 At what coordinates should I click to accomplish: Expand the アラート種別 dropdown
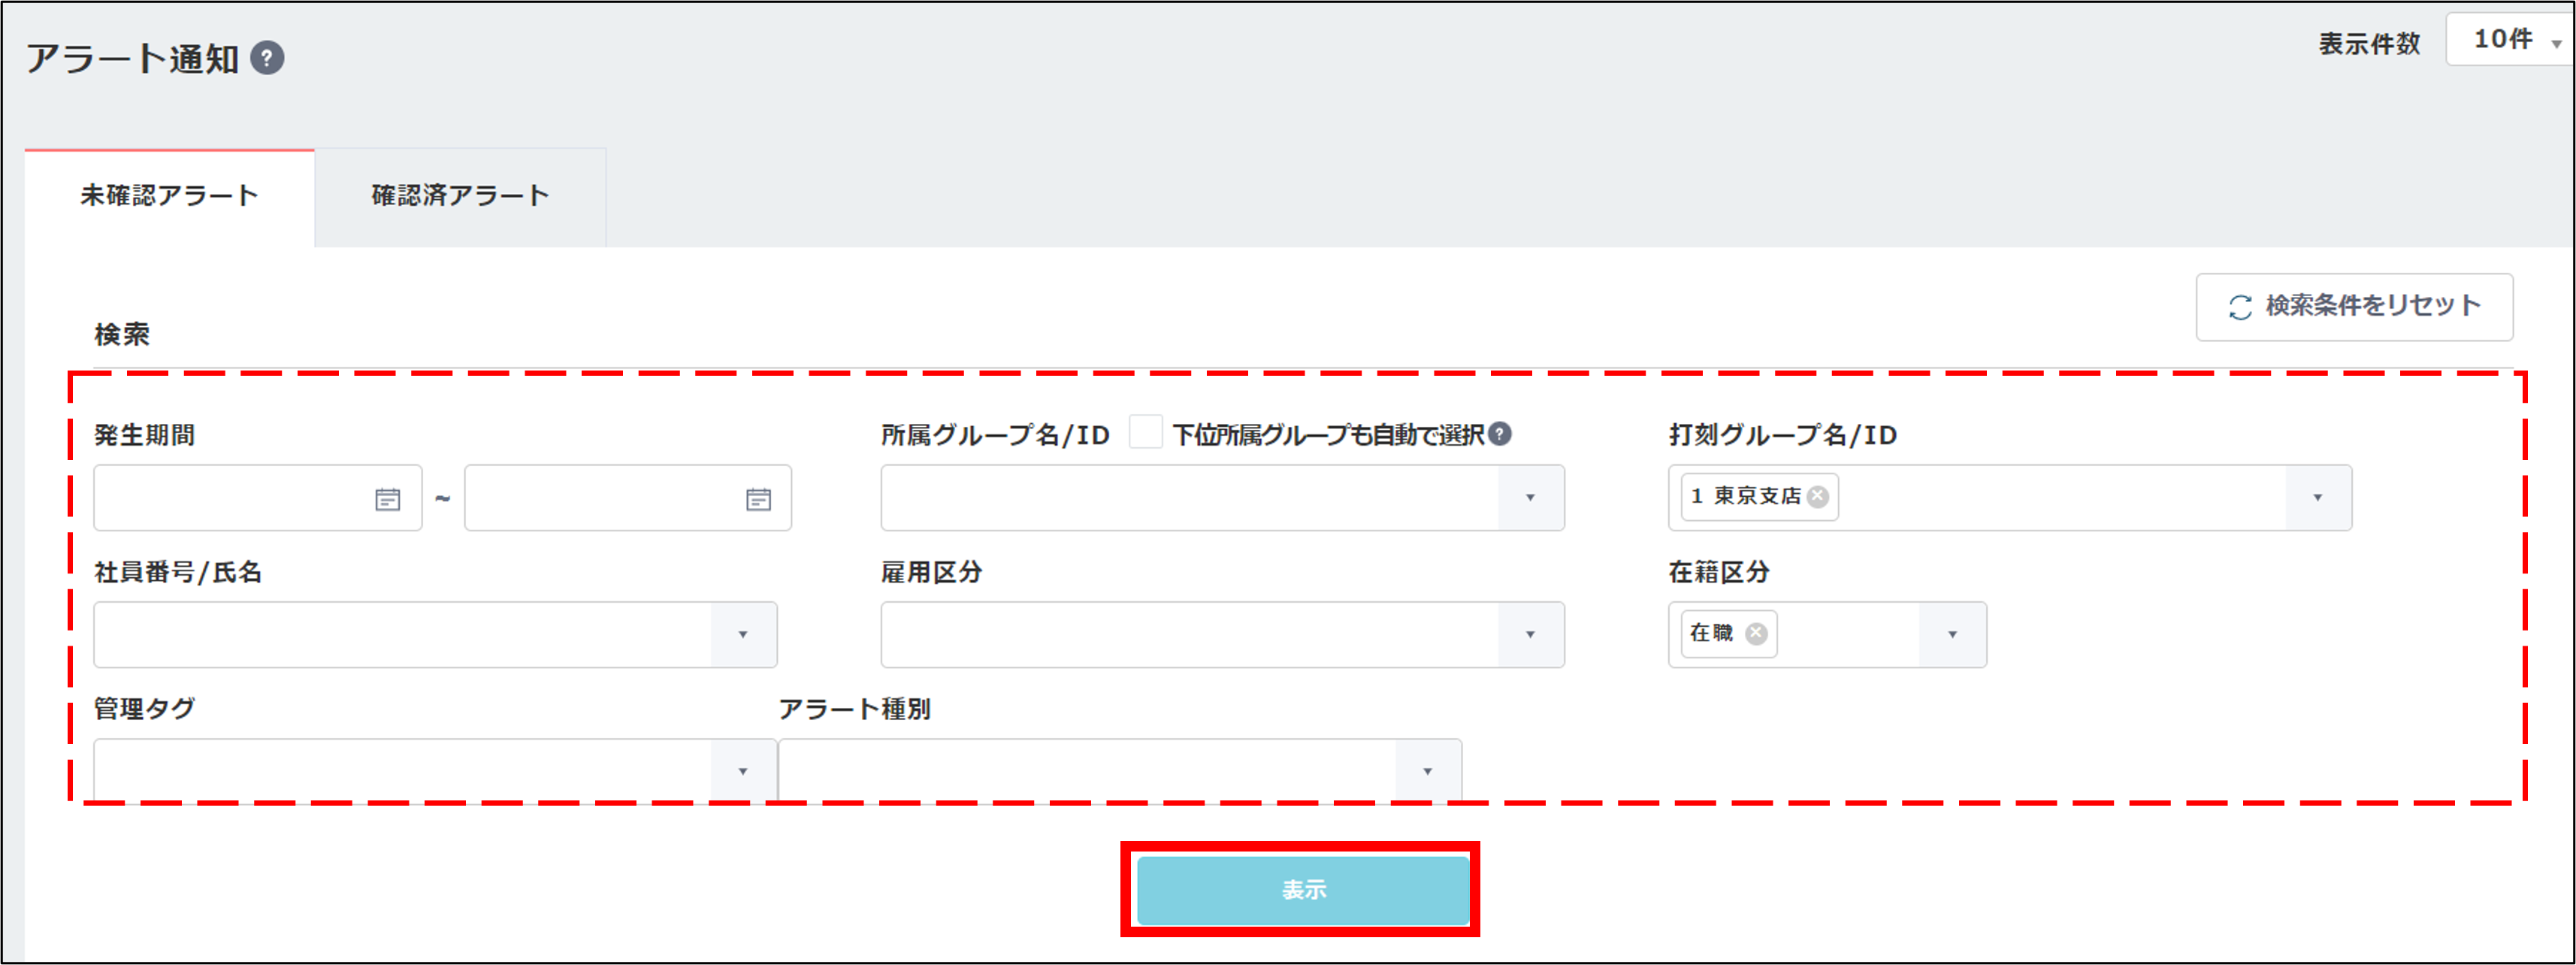click(x=1427, y=771)
